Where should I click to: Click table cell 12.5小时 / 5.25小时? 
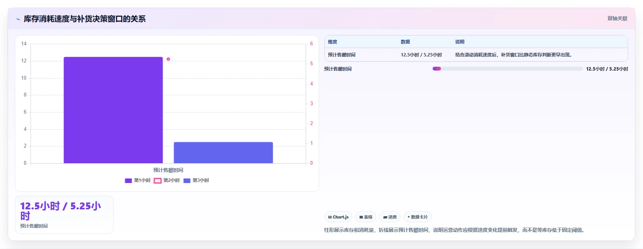point(421,55)
